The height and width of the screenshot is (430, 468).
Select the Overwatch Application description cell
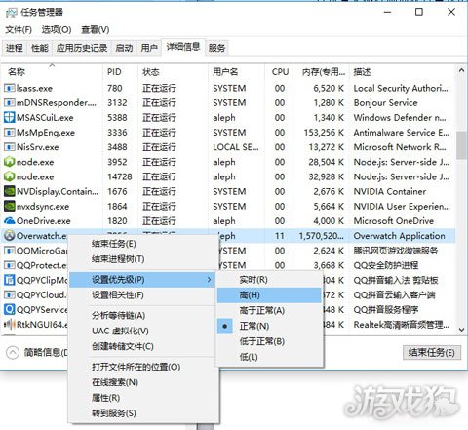coord(400,236)
